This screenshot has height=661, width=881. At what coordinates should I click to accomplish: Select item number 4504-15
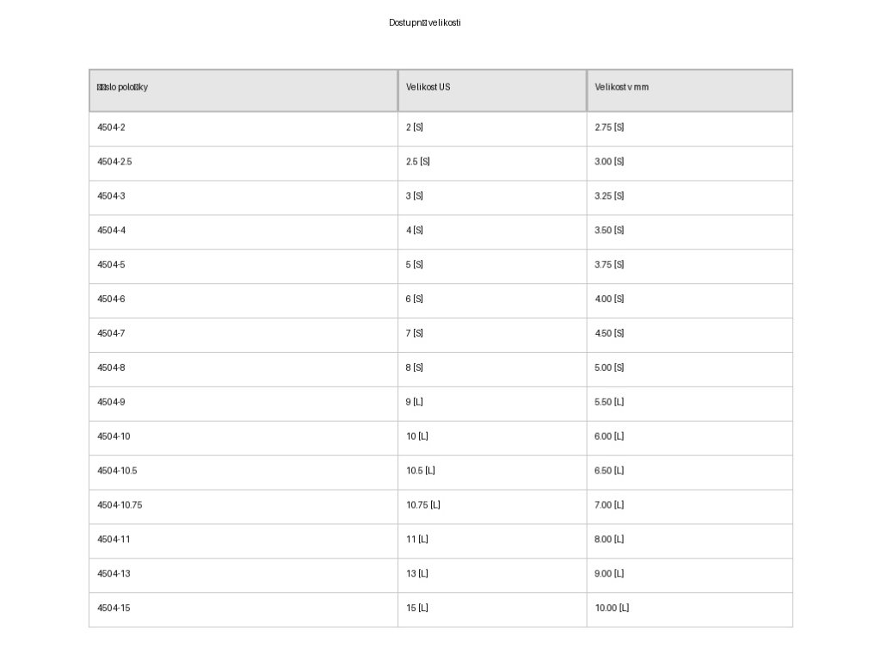pyautogui.click(x=114, y=609)
